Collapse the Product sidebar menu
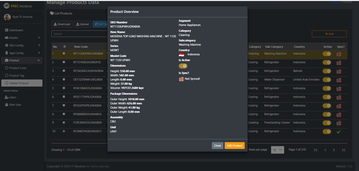Screen dimensions: 359x171 tap(22, 60)
